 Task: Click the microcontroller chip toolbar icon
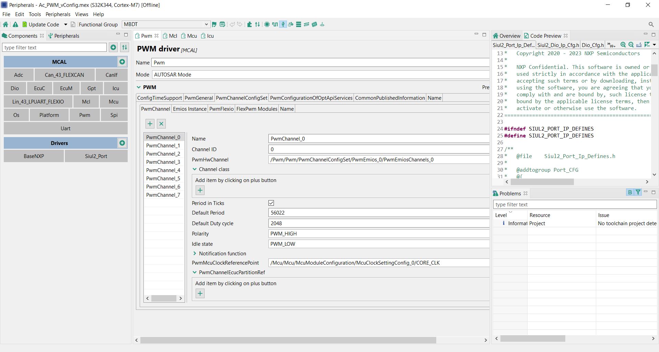point(267,24)
